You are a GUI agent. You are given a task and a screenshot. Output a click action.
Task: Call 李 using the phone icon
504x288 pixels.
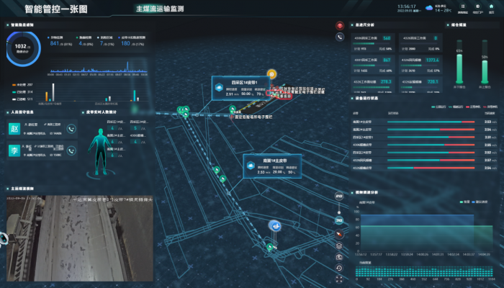[71, 151]
